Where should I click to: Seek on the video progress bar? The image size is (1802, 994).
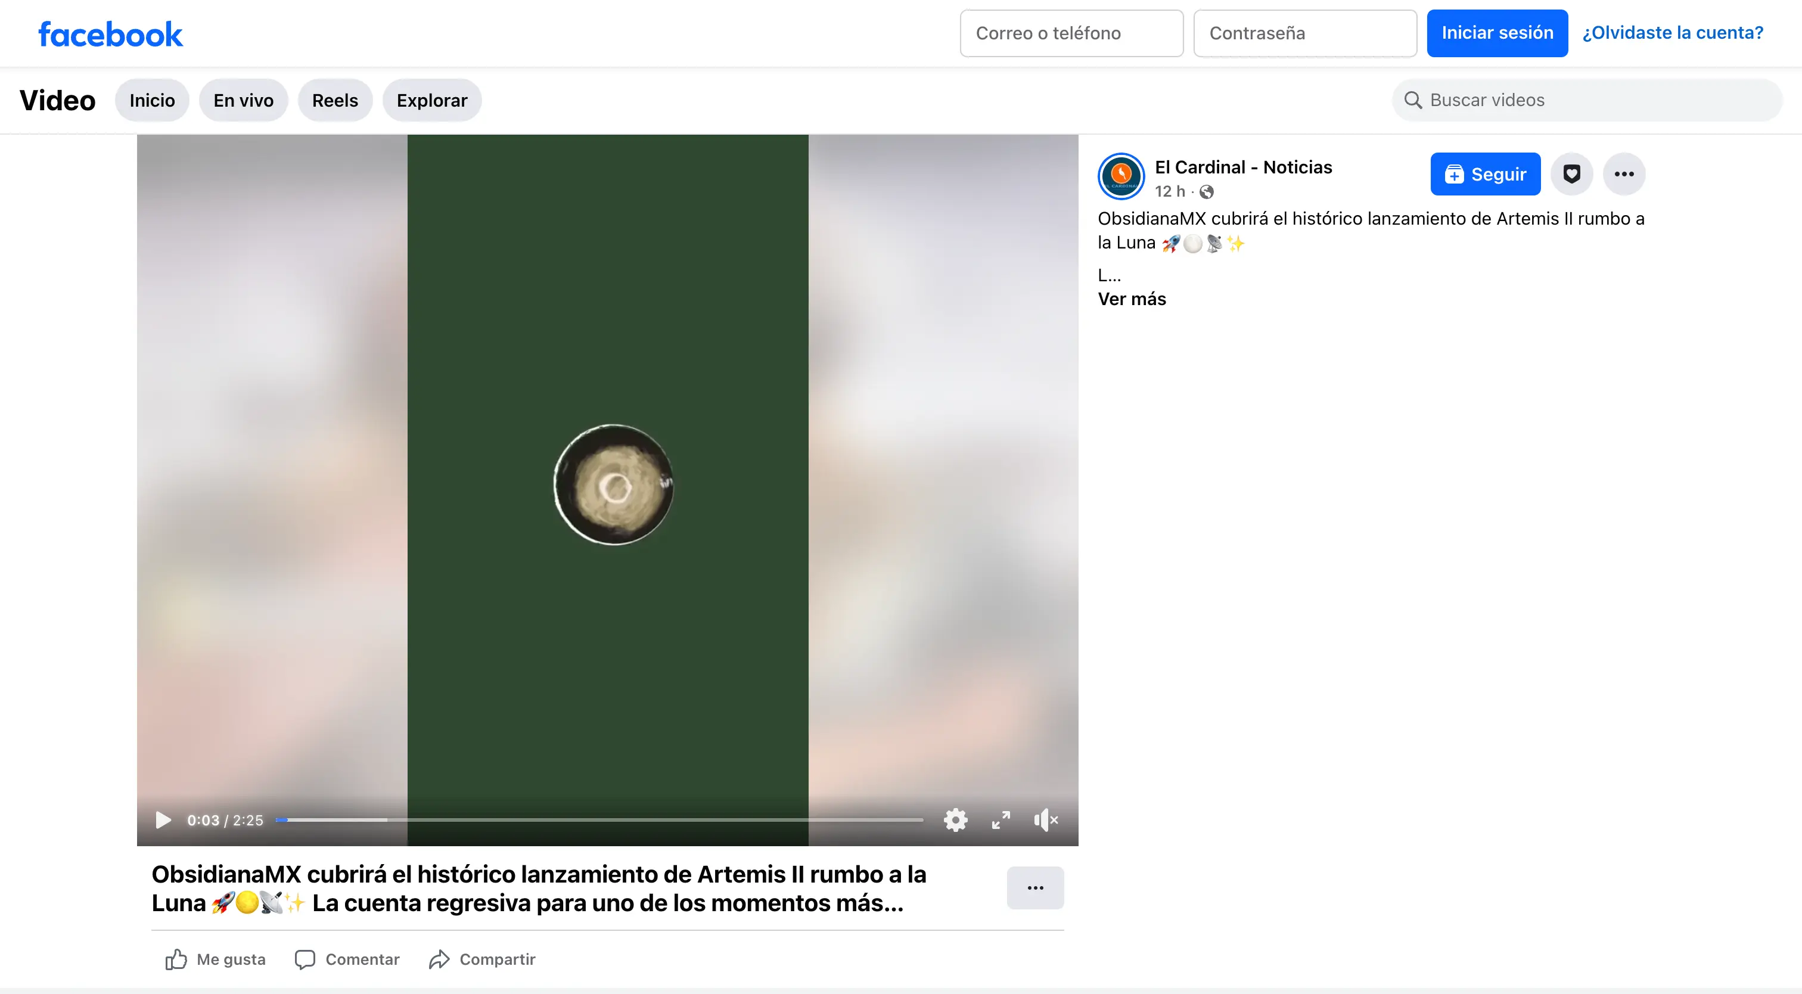point(599,820)
